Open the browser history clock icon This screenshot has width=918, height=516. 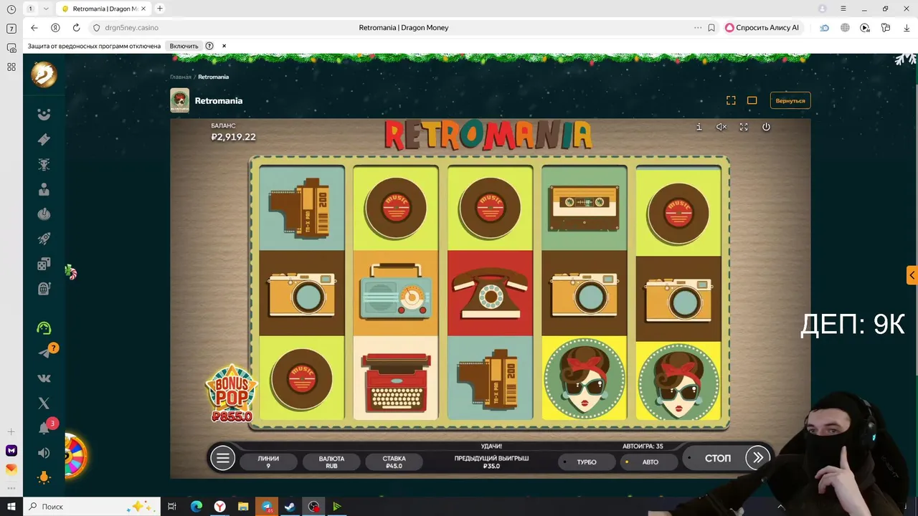click(x=11, y=9)
